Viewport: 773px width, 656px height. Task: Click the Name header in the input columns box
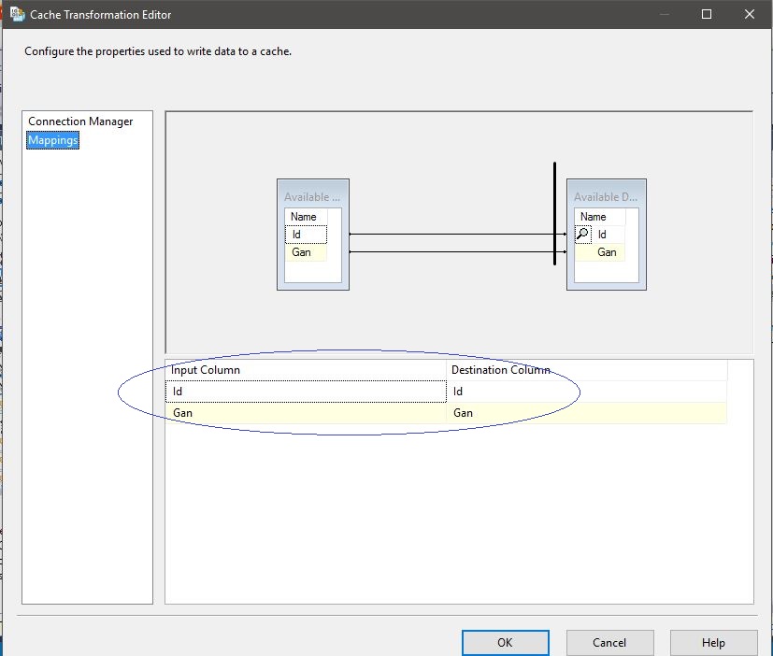click(306, 217)
